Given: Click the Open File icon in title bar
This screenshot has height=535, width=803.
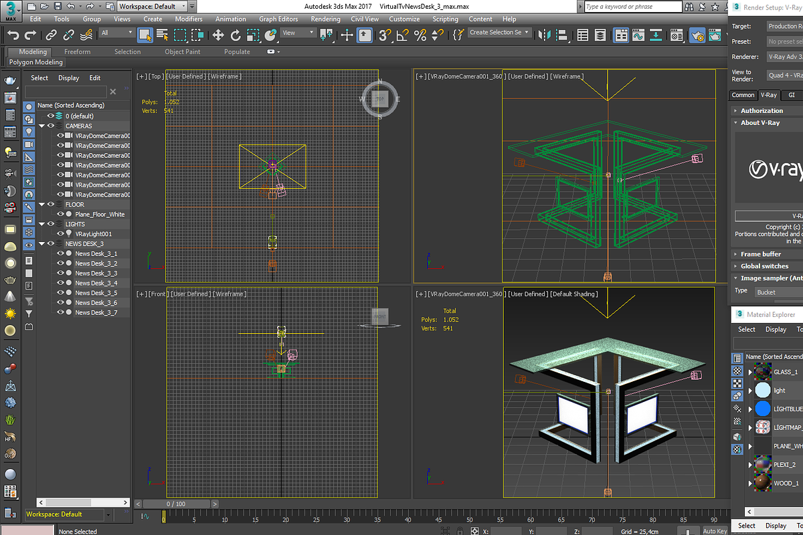Looking at the screenshot, I should tap(43, 6).
